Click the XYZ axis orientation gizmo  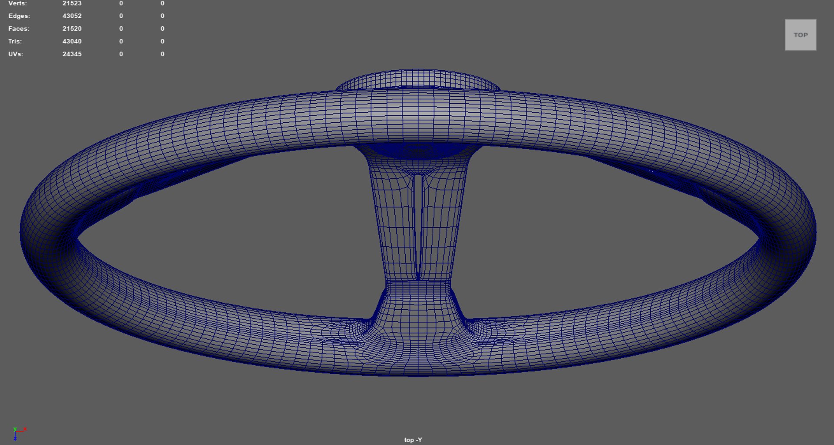(x=19, y=433)
